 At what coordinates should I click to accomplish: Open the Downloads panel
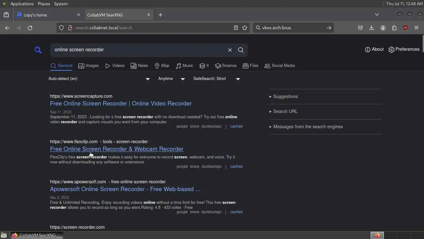click(372, 28)
